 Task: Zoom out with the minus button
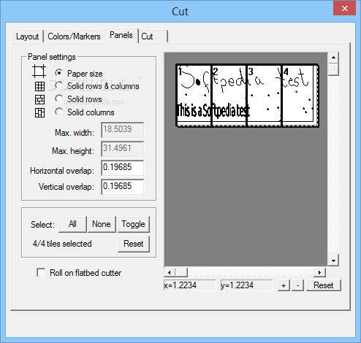tap(297, 285)
